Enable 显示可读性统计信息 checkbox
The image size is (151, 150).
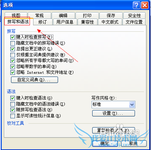click(12, 116)
